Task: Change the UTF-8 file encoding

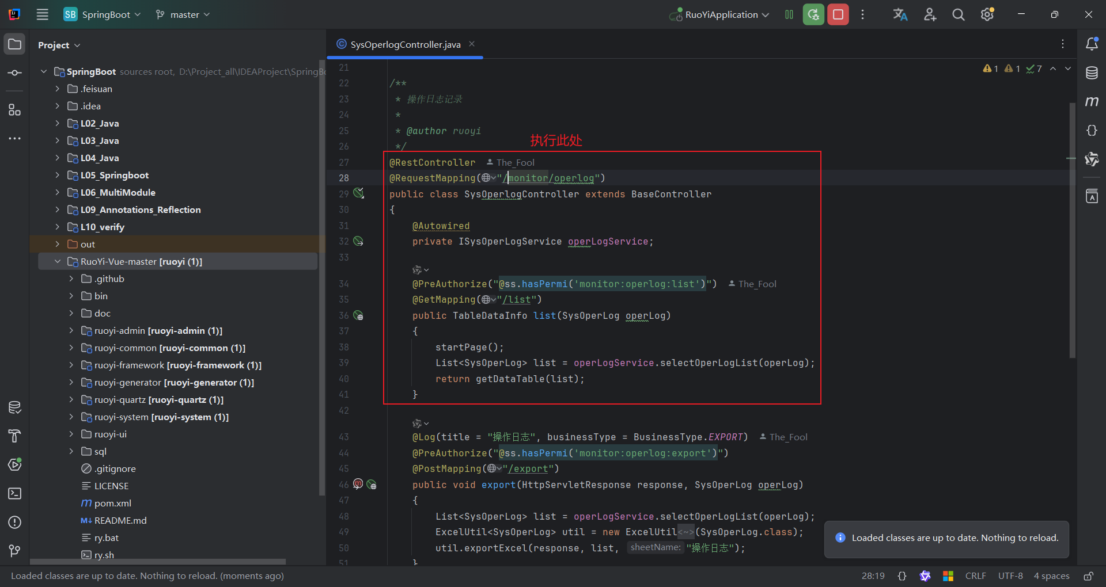Action: (1010, 576)
